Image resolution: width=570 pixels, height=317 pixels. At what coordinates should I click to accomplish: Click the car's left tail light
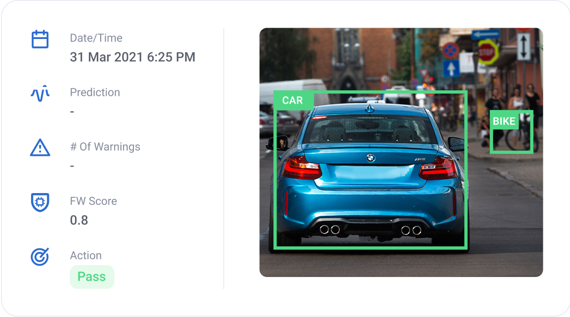[302, 168]
